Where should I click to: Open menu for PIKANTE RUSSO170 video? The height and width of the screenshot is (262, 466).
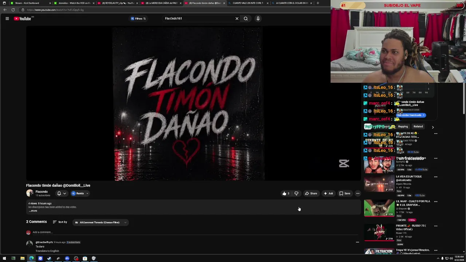[x=435, y=226]
